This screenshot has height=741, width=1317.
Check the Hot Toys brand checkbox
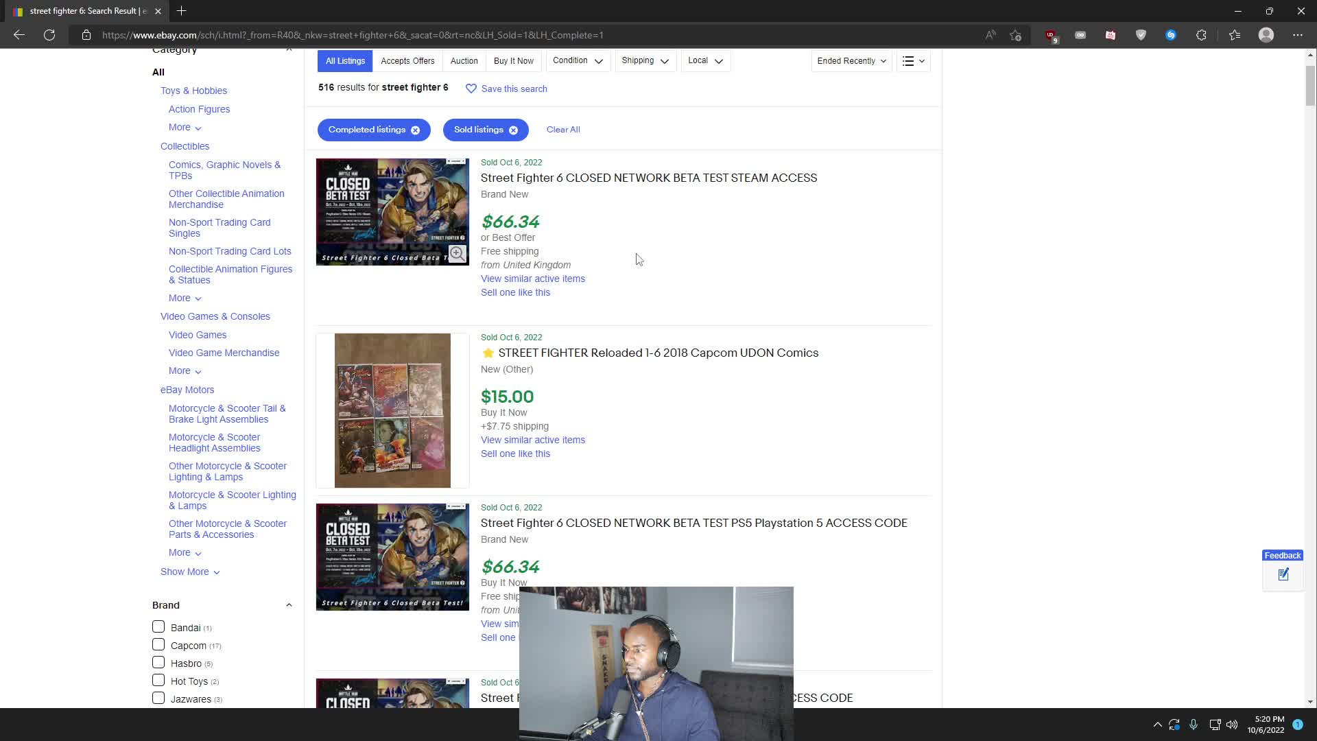tap(158, 680)
